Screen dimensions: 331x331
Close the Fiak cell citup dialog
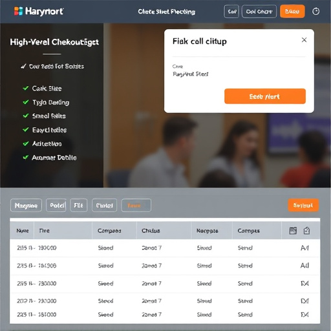click(x=304, y=40)
